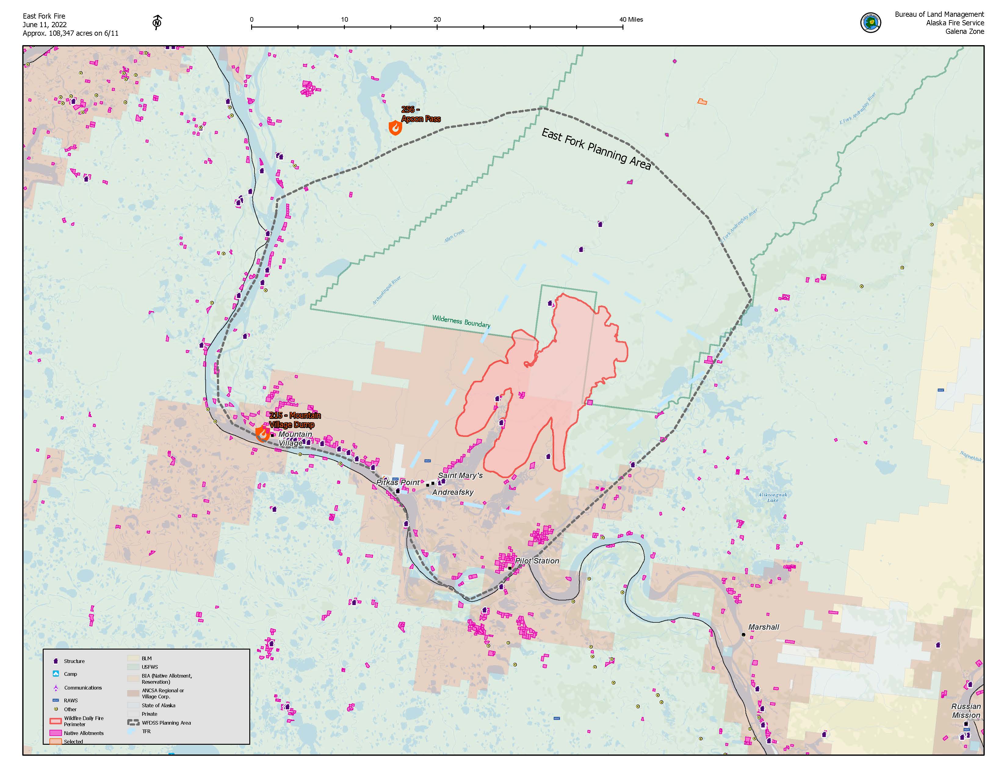Select the yellow Other legend icon

click(x=56, y=709)
